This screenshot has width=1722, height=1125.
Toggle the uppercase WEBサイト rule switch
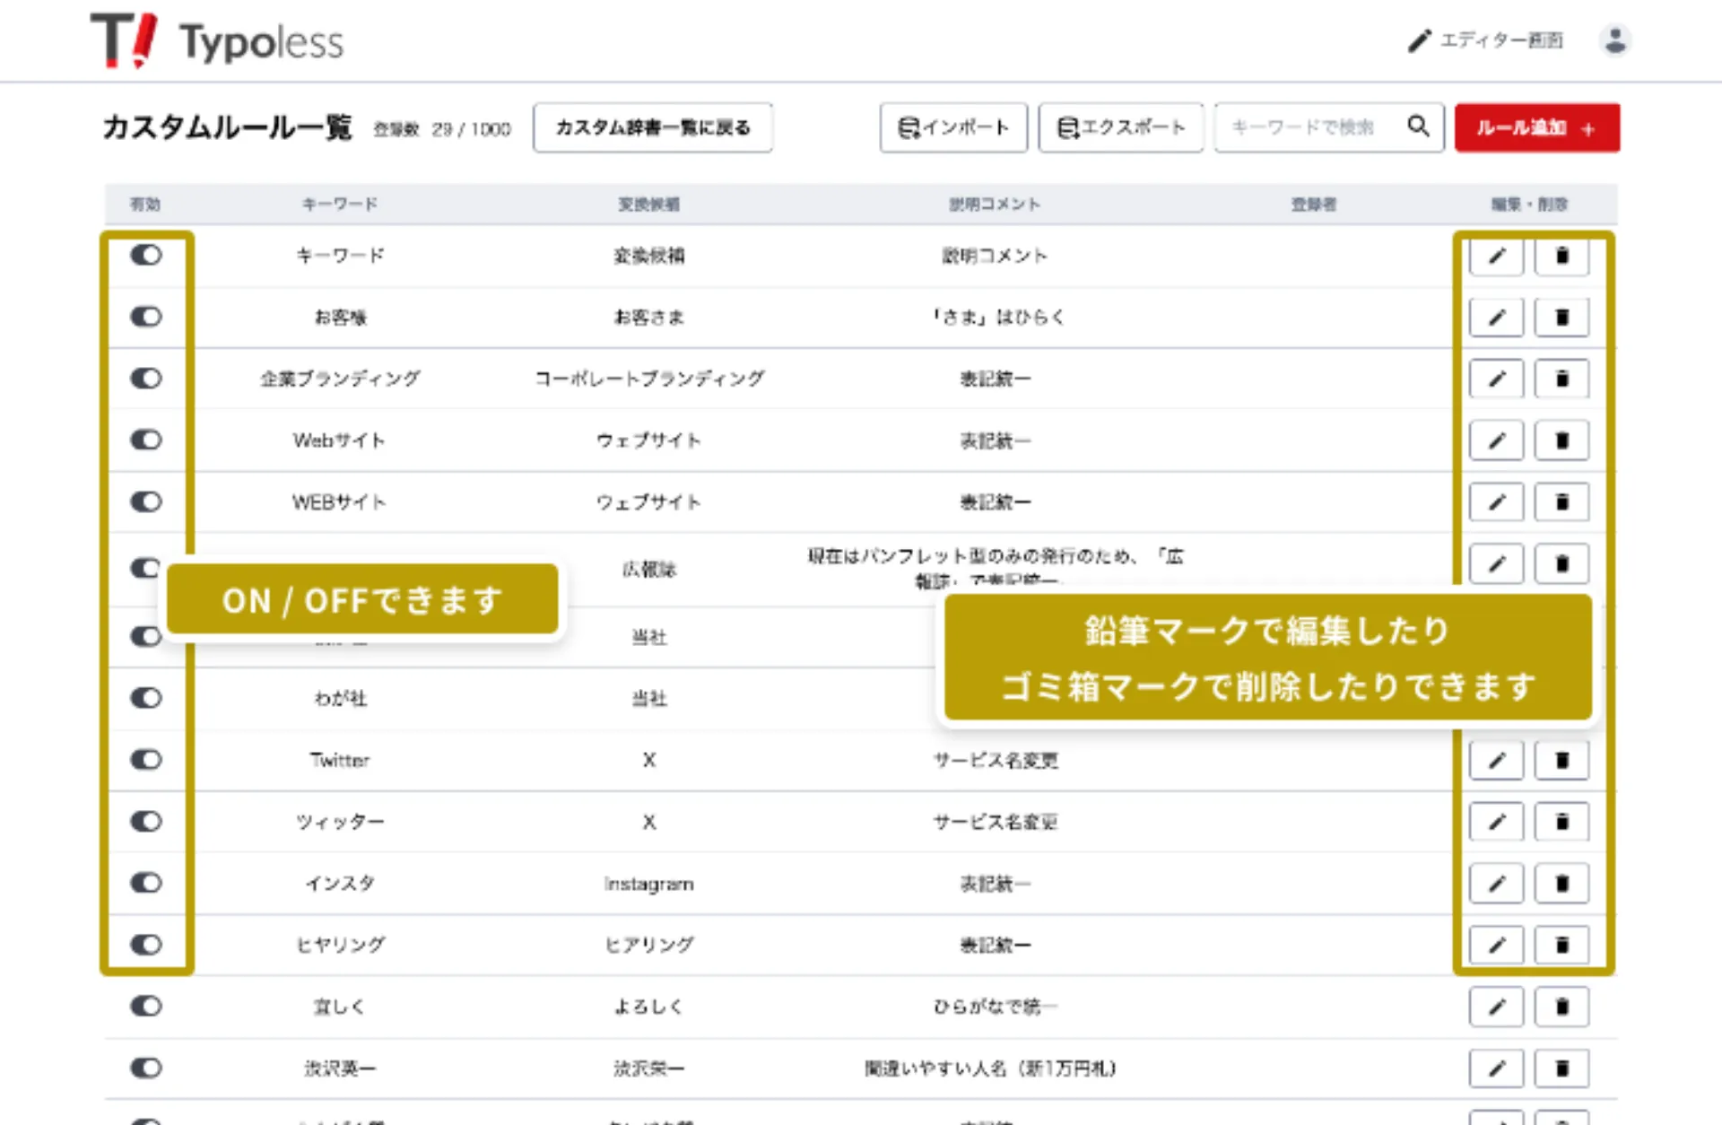146,502
